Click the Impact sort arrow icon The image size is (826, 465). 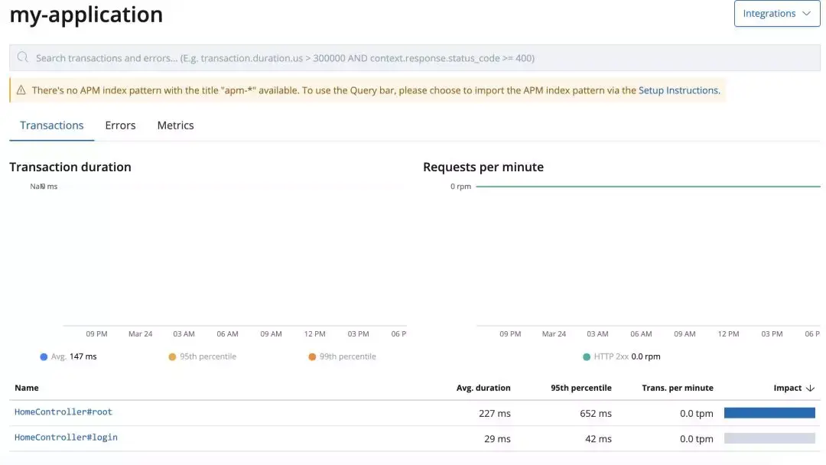click(x=810, y=389)
